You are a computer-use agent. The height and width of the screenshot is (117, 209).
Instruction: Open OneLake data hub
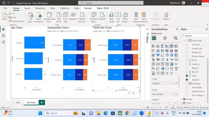click(49, 17)
